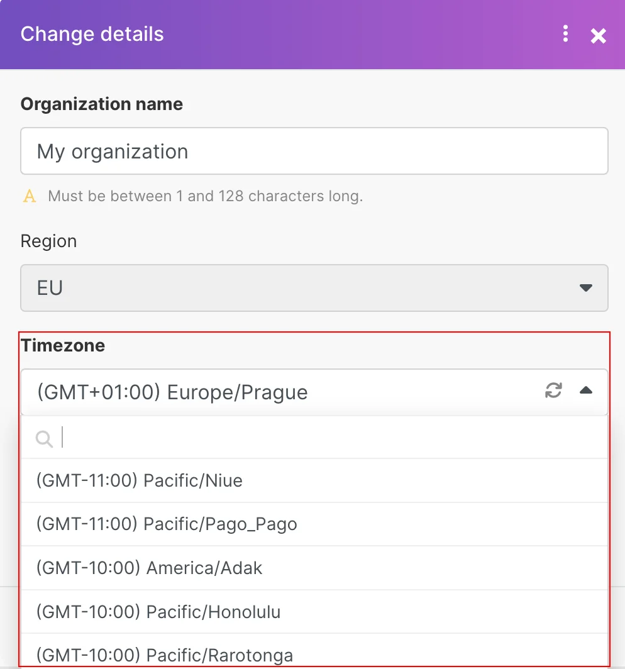Click the Organization name text field

[314, 151]
